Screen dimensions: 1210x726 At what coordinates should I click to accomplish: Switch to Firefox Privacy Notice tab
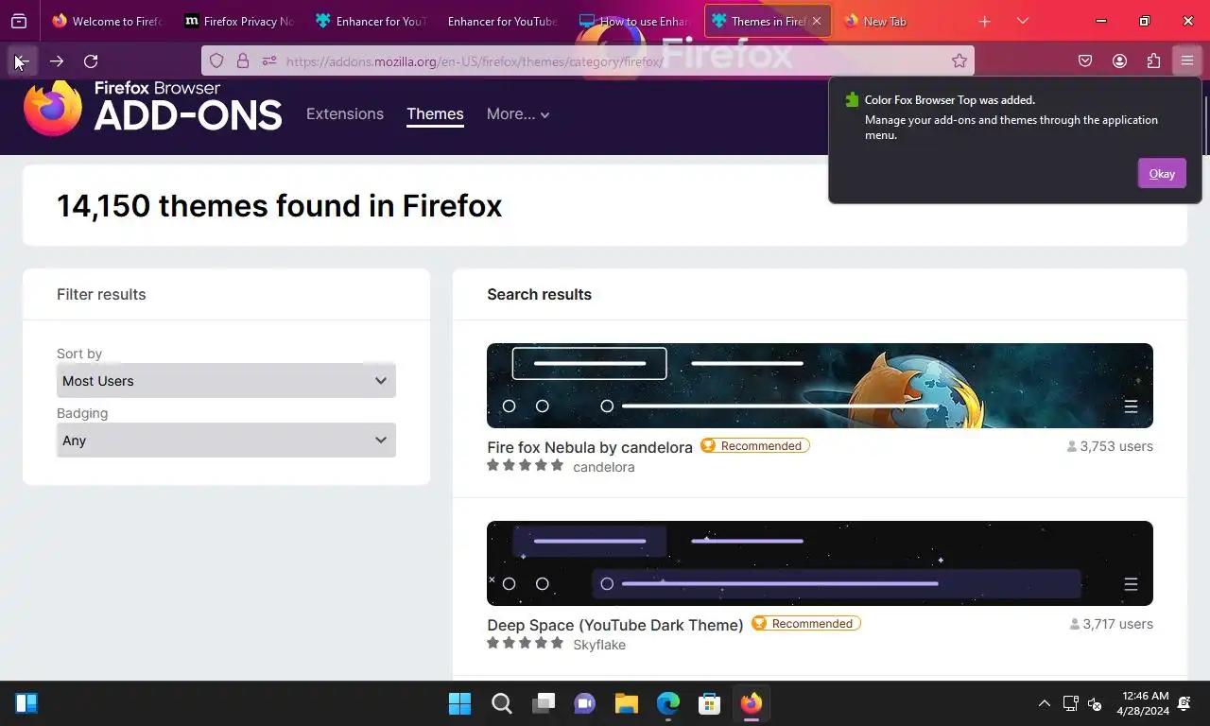pyautogui.click(x=239, y=21)
